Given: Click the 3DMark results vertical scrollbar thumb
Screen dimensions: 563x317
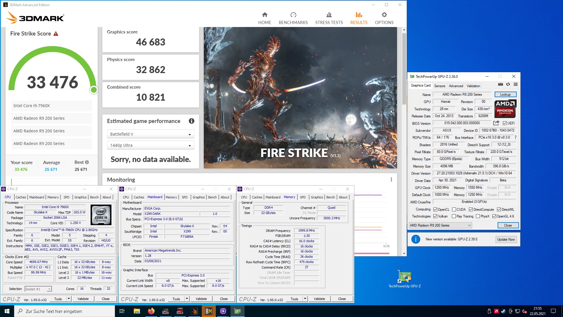Looking at the screenshot, I should [x=404, y=69].
